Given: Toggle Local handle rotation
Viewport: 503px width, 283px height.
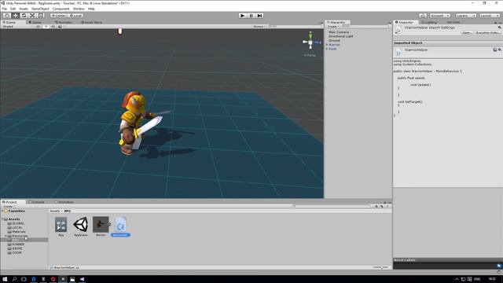Looking at the screenshot, I should pyautogui.click(x=75, y=16).
